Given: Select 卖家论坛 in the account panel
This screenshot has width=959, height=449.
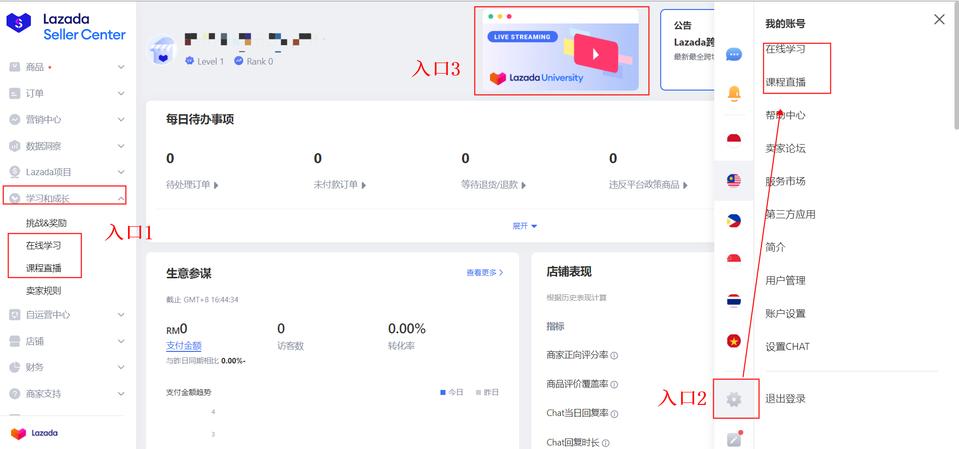Looking at the screenshot, I should coord(785,148).
